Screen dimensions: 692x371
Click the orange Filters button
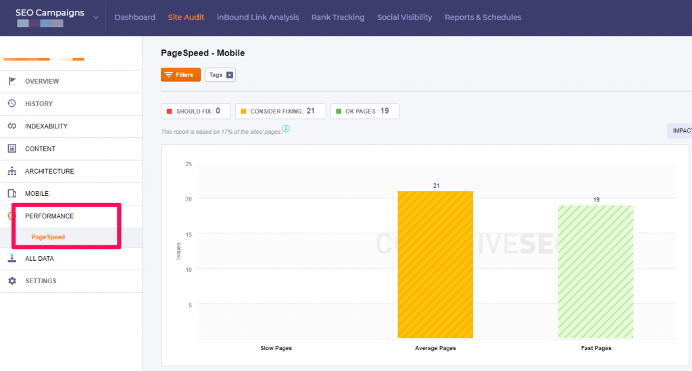tap(180, 74)
